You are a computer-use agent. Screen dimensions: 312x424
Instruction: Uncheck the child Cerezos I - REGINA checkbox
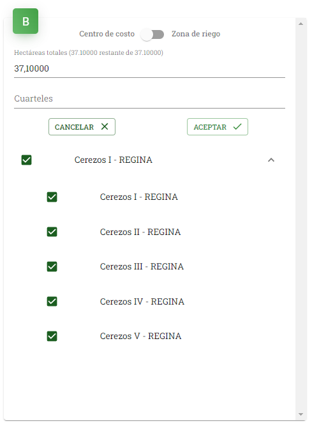[52, 197]
